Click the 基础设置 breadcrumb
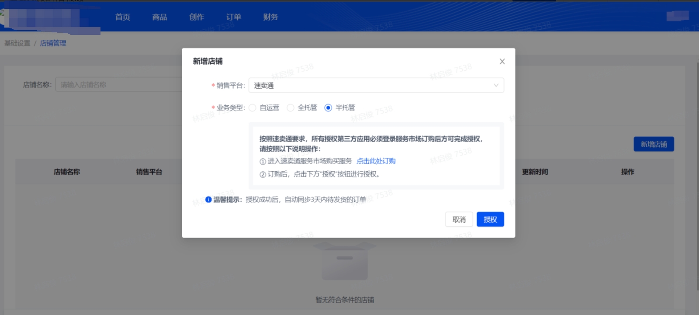The width and height of the screenshot is (699, 315). pos(17,43)
